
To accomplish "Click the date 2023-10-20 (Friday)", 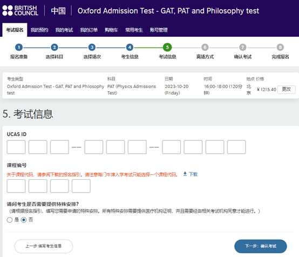I will pos(176,90).
